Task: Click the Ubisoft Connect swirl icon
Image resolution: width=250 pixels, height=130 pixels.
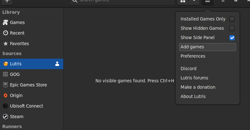Action: tap(5, 106)
